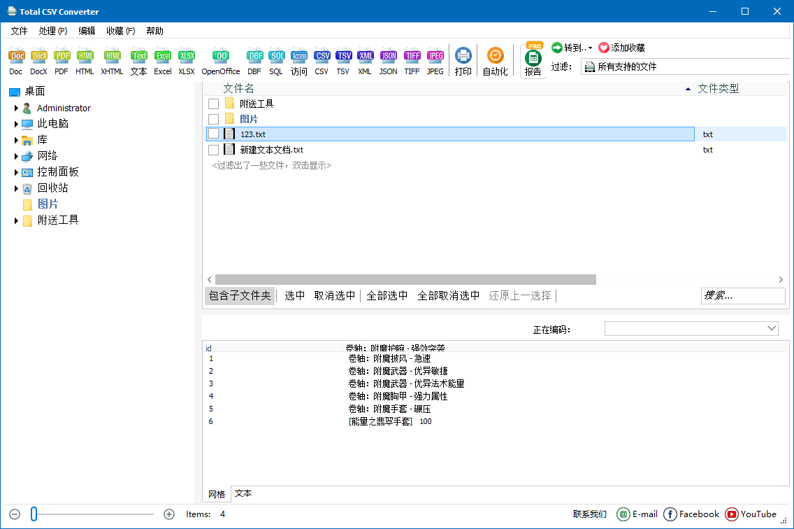Expand the 附送工具 folder in tree
The image size is (794, 529).
pos(16,220)
